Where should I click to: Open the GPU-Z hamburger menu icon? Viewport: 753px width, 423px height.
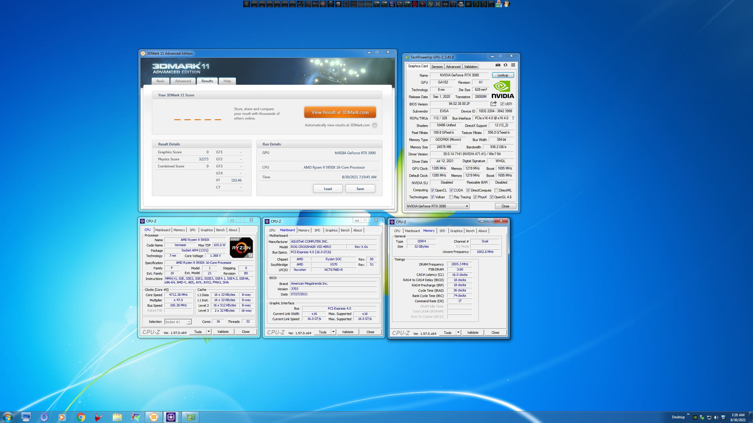(x=513, y=65)
